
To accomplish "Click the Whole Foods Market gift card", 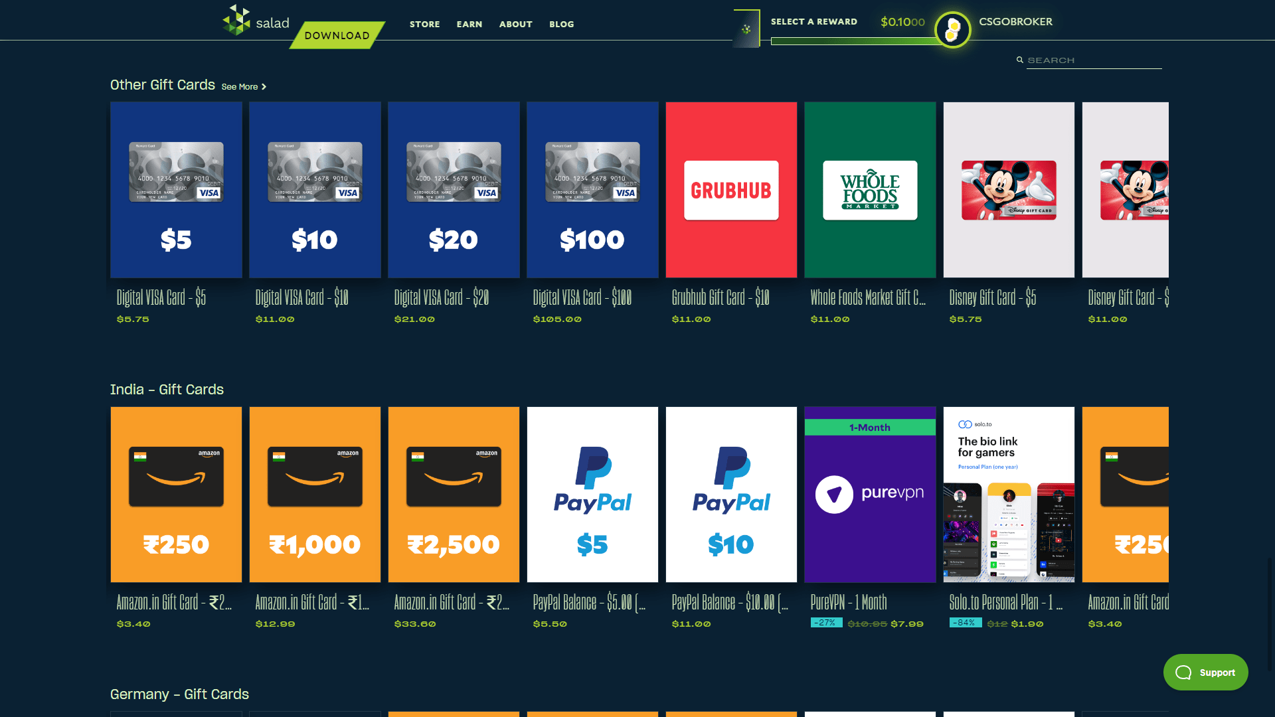I will [870, 189].
